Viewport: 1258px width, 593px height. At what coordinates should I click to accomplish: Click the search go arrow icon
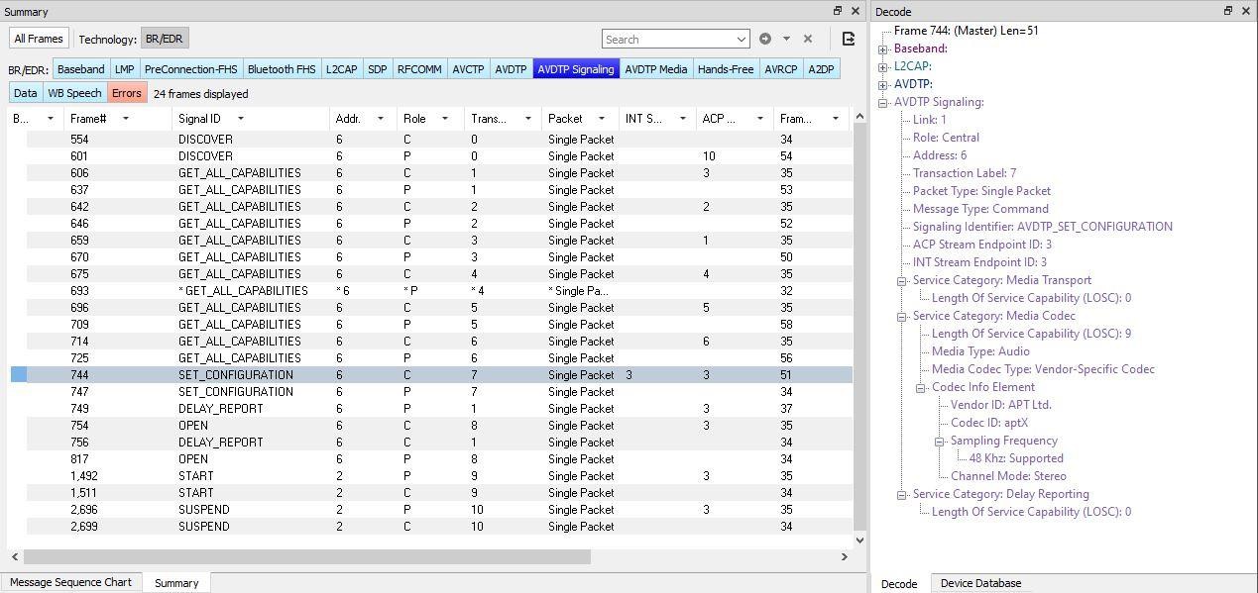(x=765, y=39)
